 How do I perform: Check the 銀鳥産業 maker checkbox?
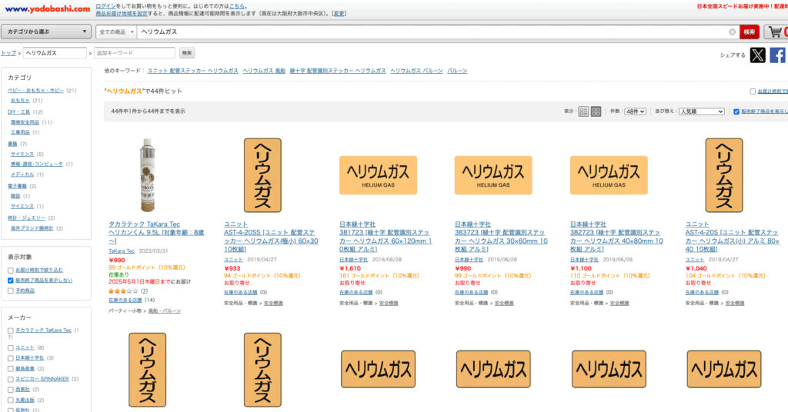click(x=11, y=369)
